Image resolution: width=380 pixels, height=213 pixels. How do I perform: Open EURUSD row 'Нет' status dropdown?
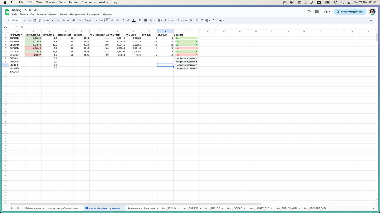tap(197, 48)
